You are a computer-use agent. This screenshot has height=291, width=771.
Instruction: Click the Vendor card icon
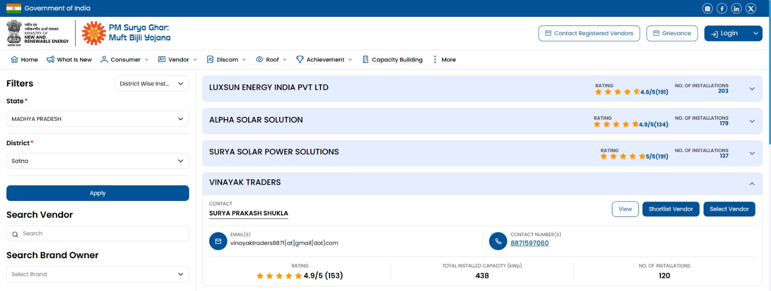[x=162, y=59]
